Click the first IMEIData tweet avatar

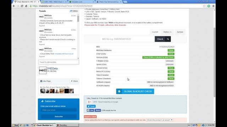41,17
